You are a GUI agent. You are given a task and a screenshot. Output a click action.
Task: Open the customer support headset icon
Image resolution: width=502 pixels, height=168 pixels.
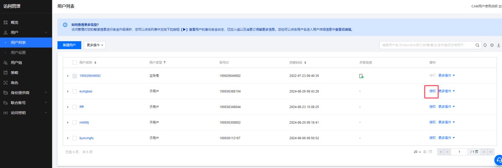pos(498,160)
